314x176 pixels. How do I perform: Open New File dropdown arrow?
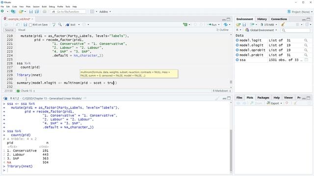click(7, 12)
